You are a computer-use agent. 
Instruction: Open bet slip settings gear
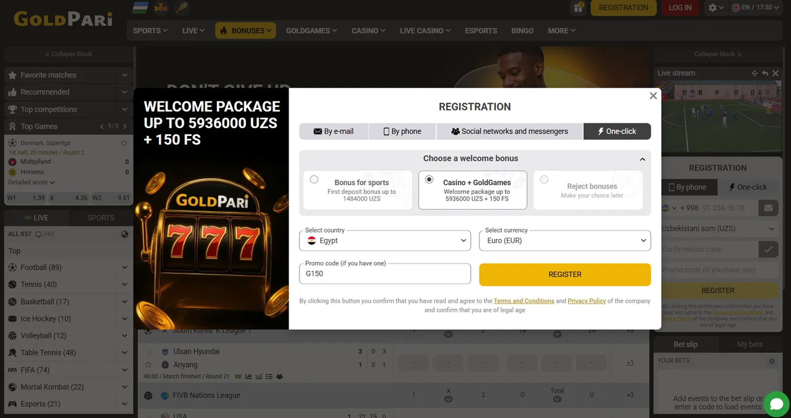771,361
